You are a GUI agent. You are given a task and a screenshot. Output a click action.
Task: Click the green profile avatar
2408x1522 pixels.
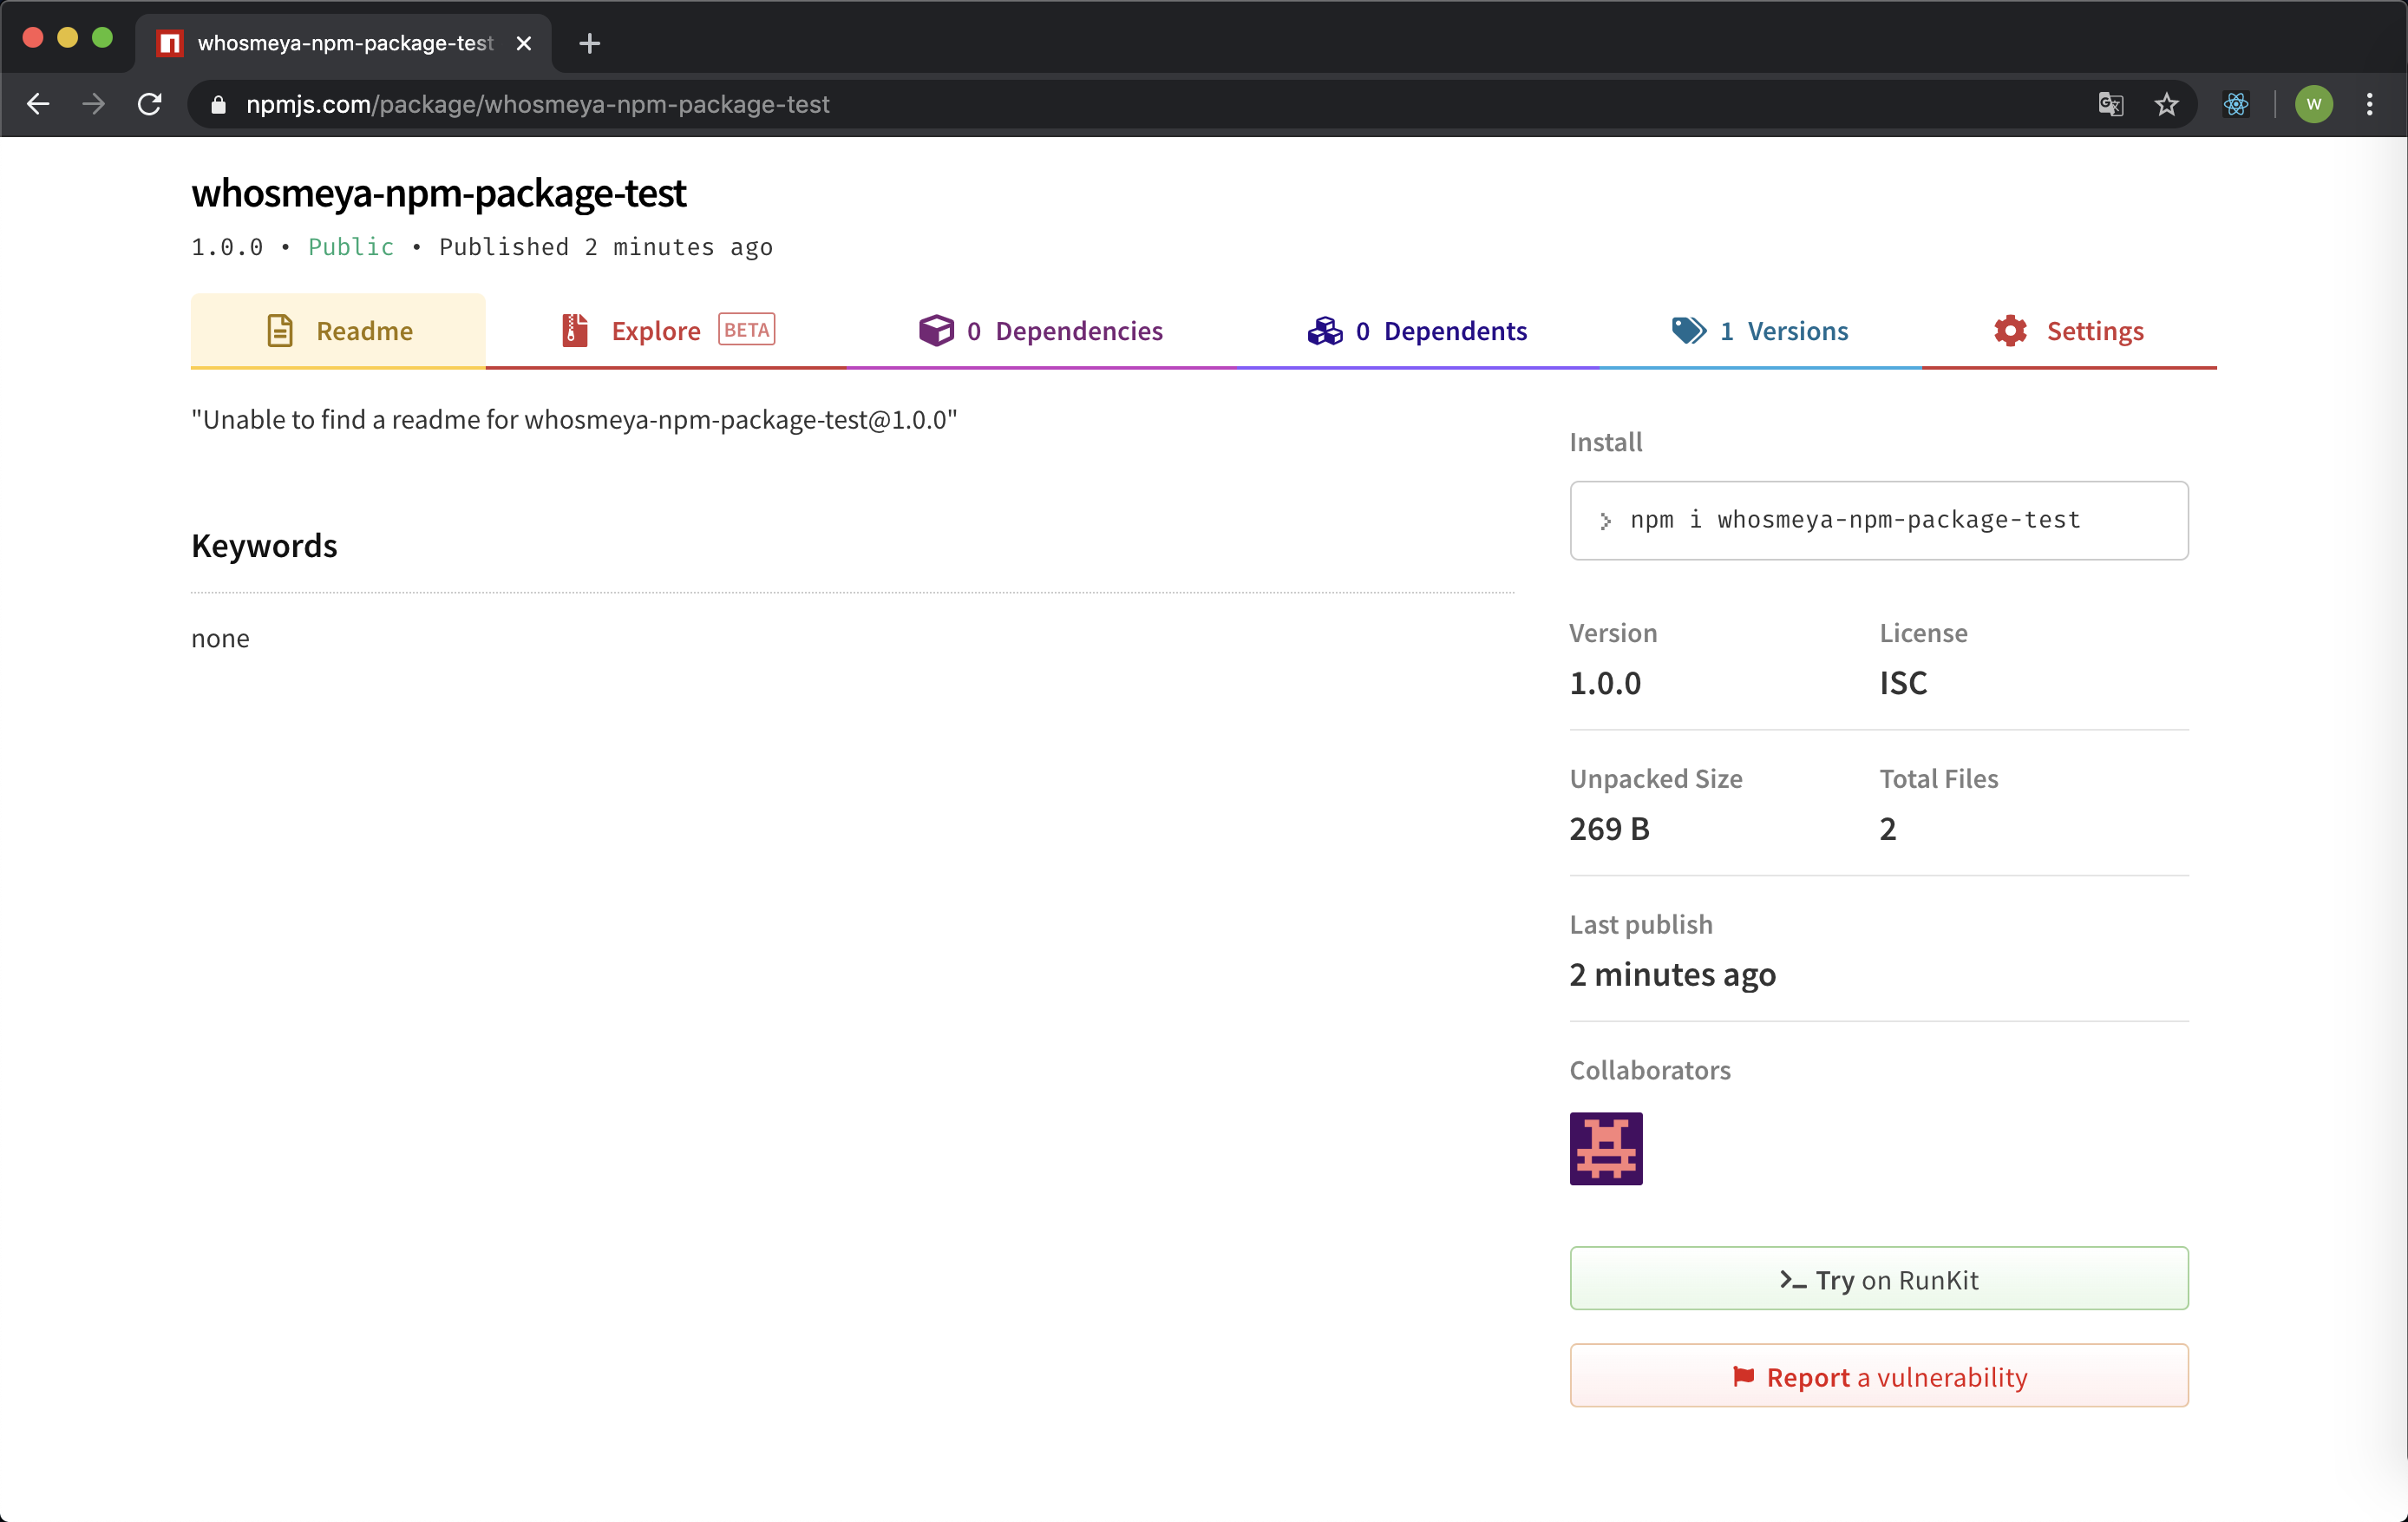tap(2314, 104)
